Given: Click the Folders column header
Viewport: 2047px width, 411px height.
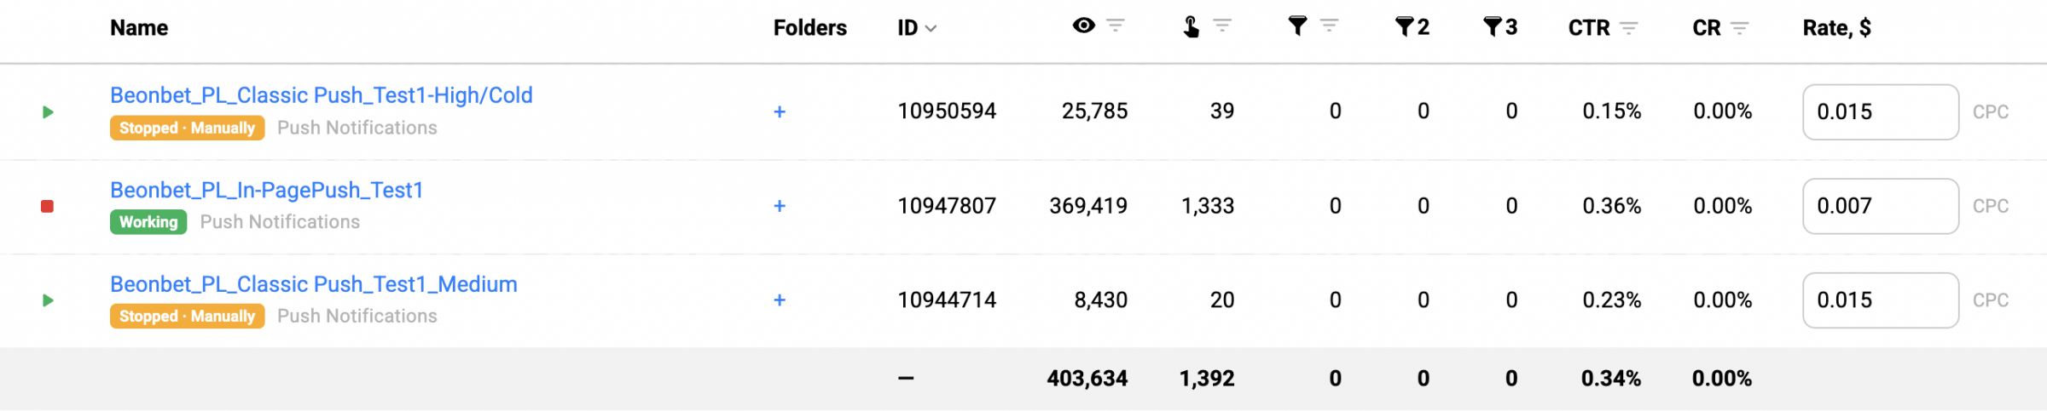Looking at the screenshot, I should [810, 28].
